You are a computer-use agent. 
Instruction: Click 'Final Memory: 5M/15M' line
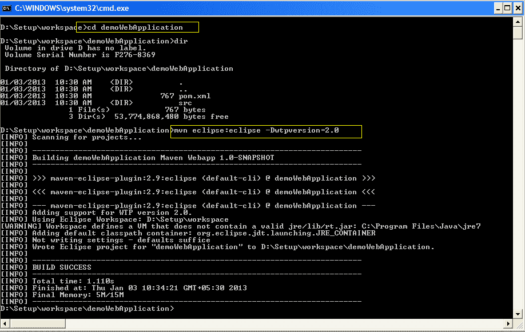78,295
